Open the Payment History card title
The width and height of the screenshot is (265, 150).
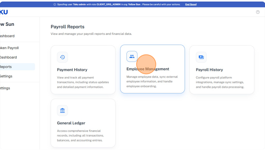click(72, 70)
